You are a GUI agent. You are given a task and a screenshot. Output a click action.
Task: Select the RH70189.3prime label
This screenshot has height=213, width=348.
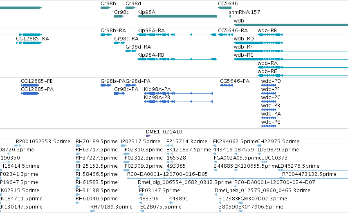tap(111, 207)
